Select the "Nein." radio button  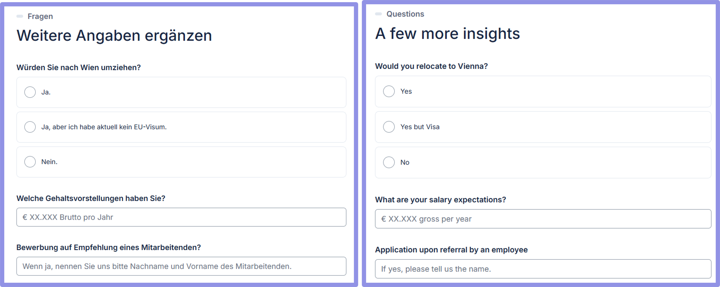pyautogui.click(x=30, y=162)
